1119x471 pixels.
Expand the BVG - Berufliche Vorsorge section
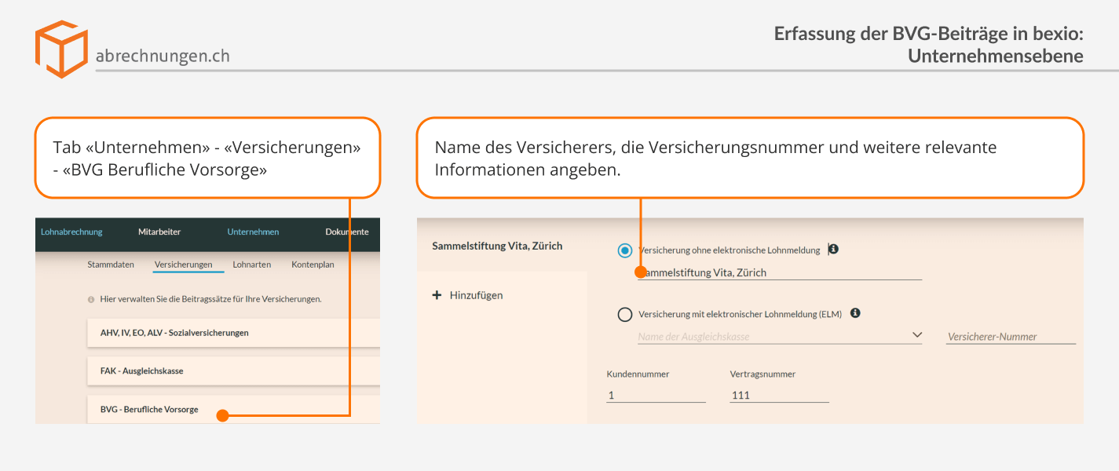coord(233,409)
